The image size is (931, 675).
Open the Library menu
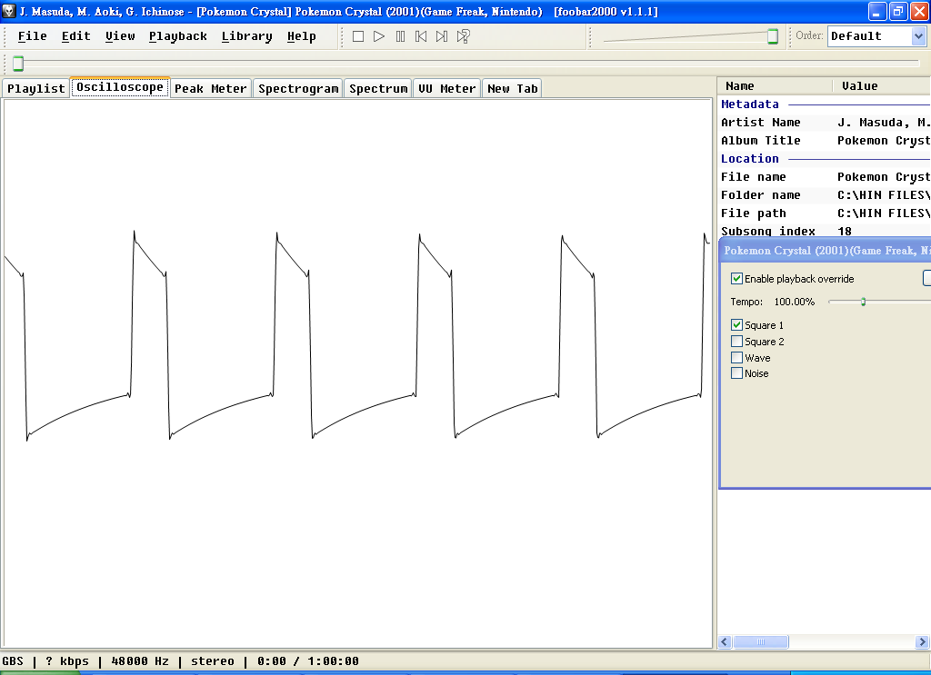point(246,36)
